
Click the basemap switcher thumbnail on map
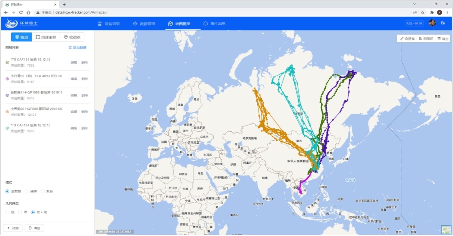coord(446,229)
